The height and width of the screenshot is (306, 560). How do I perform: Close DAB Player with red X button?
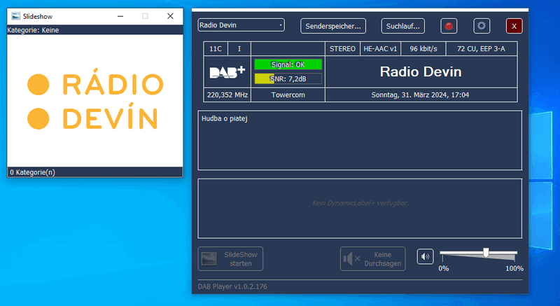(514, 26)
